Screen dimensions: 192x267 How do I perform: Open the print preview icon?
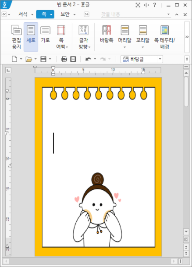[73, 59]
